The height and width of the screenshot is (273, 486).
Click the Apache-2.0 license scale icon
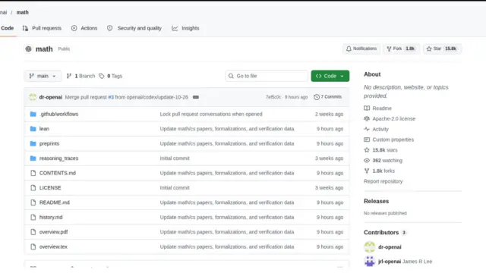click(x=367, y=118)
